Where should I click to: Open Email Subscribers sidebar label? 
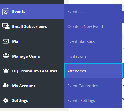tap(30, 27)
